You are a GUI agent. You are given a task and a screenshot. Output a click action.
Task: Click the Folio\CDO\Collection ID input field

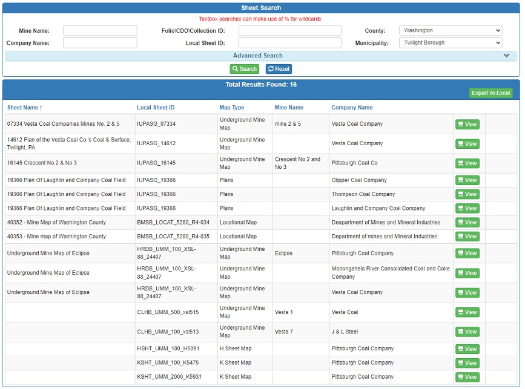click(x=289, y=30)
